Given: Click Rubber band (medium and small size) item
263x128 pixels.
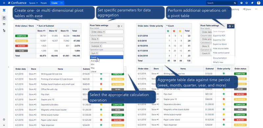Looking at the screenshot, I should coord(58,84).
